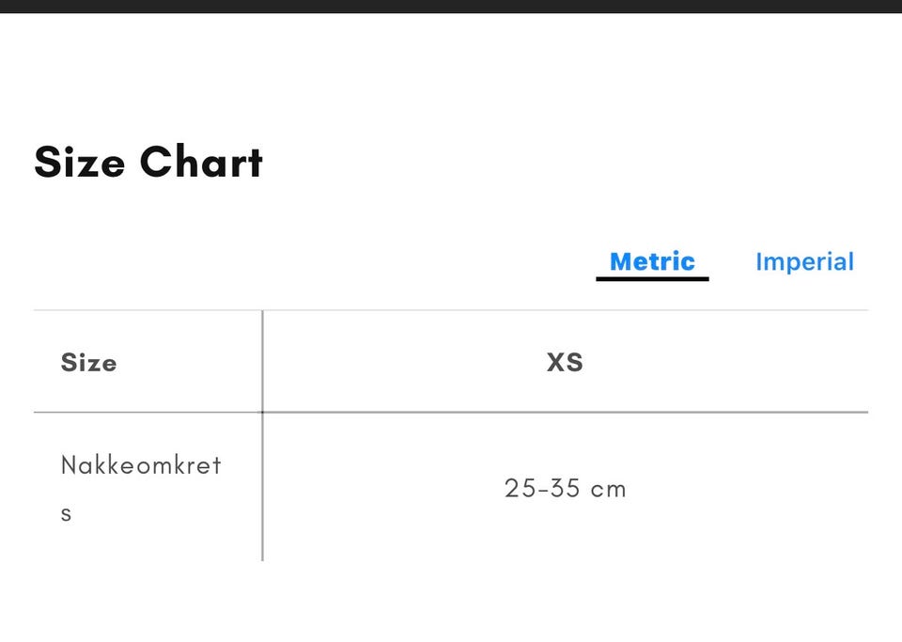Click the word "Chart" in the heading
Image resolution: width=902 pixels, height=642 pixels.
coord(201,162)
